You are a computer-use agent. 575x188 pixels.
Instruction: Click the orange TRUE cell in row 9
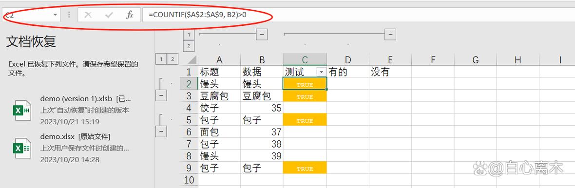pyautogui.click(x=305, y=168)
